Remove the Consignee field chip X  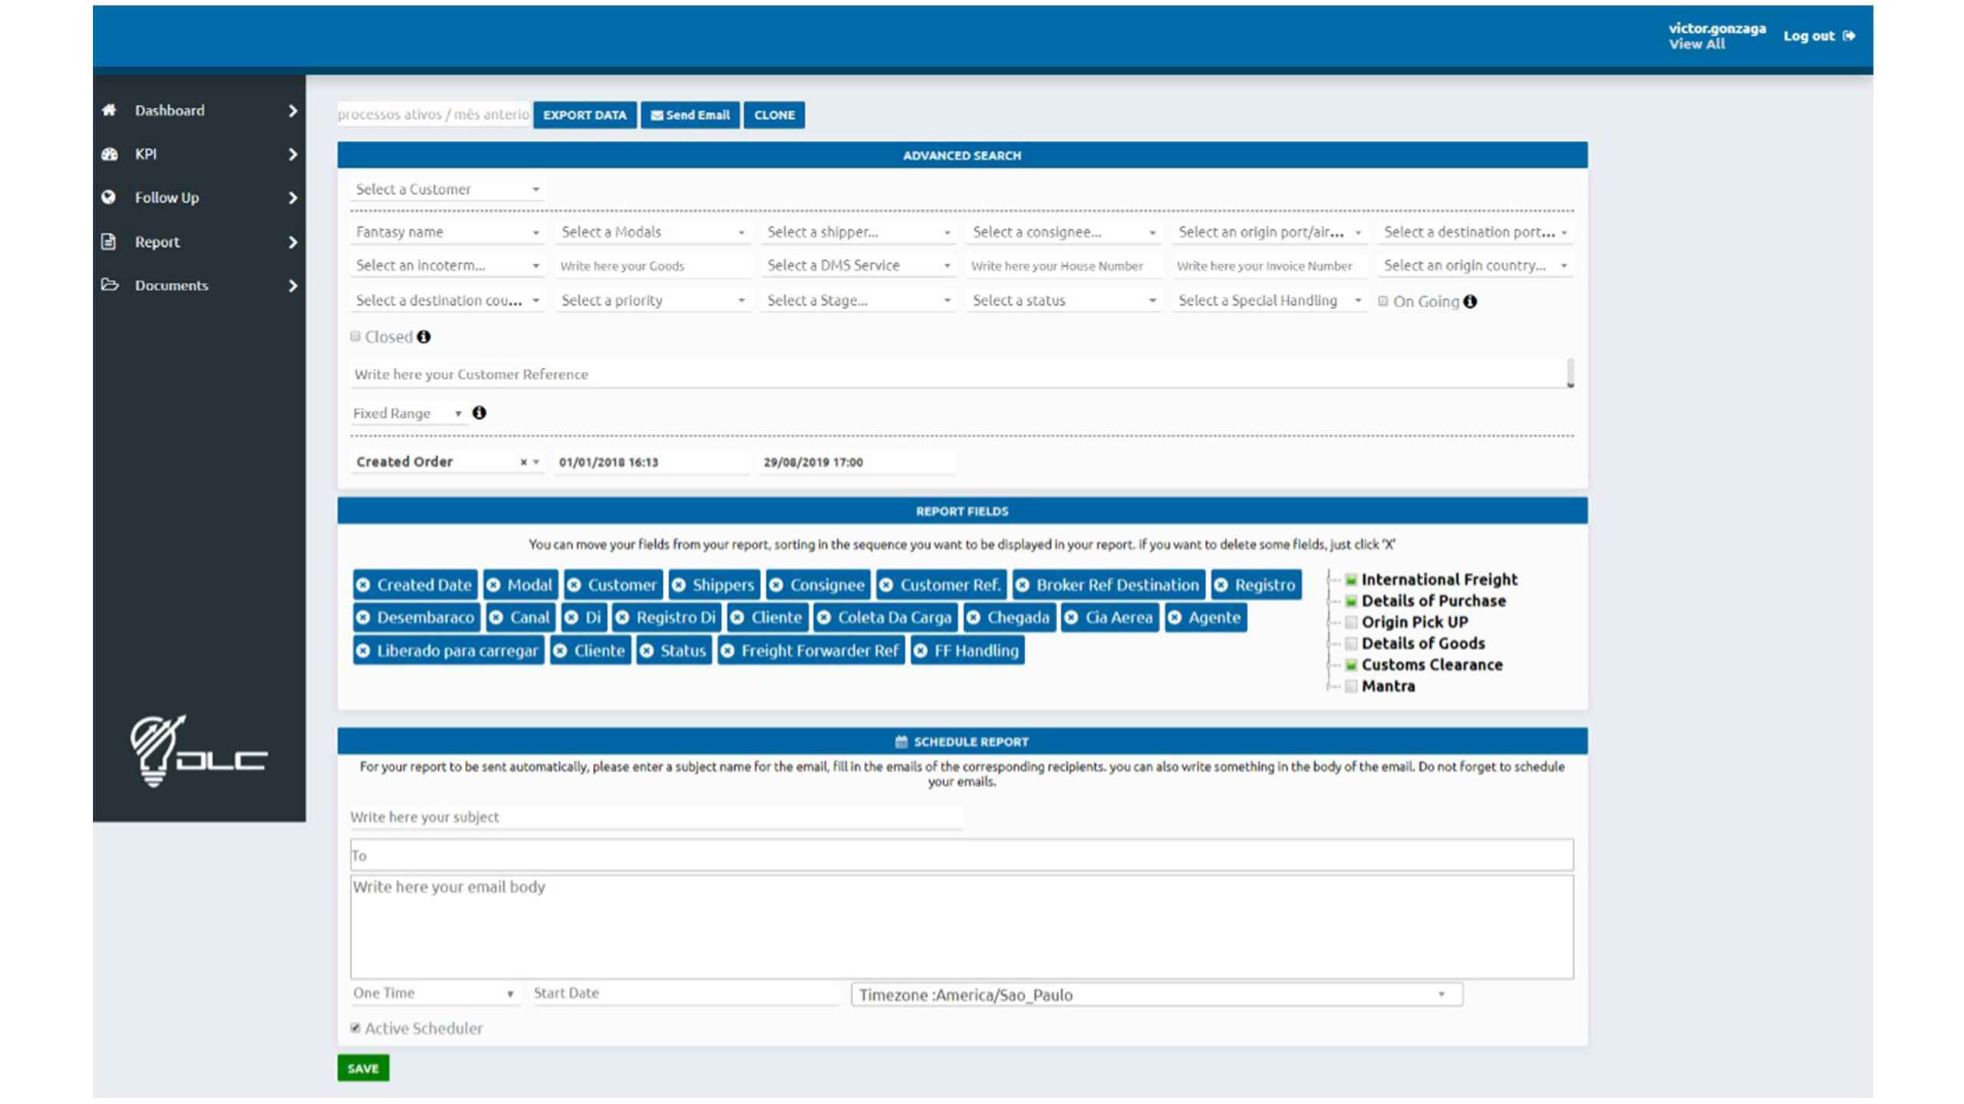[776, 585]
